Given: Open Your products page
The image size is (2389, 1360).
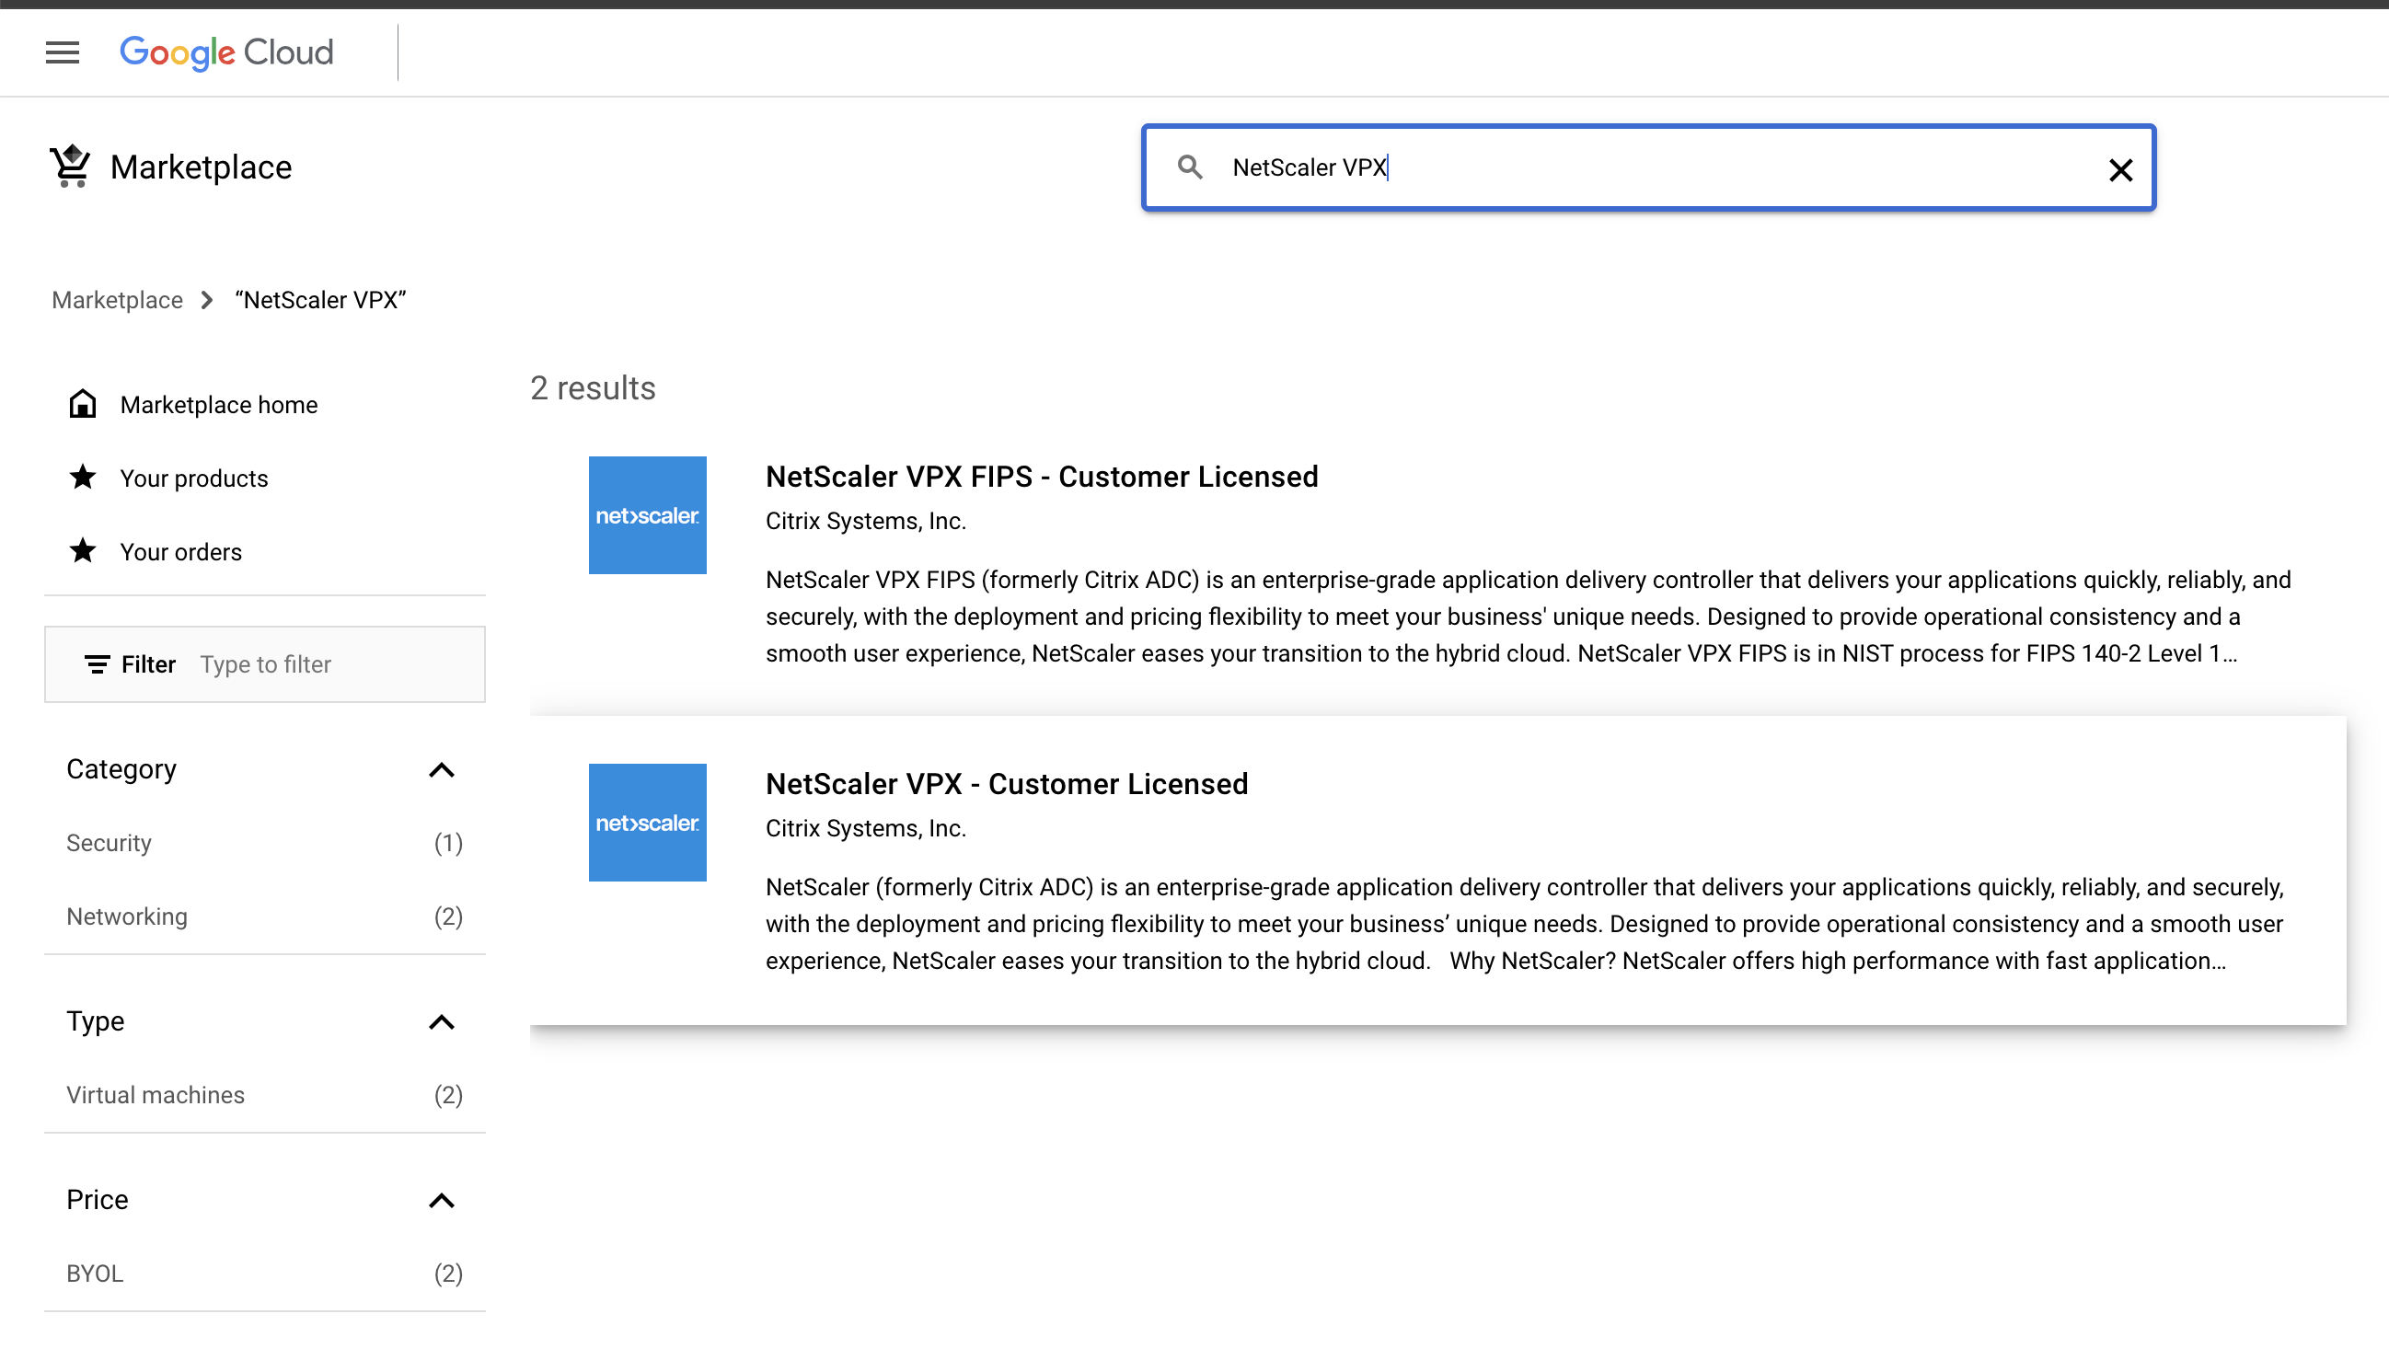Looking at the screenshot, I should (194, 478).
